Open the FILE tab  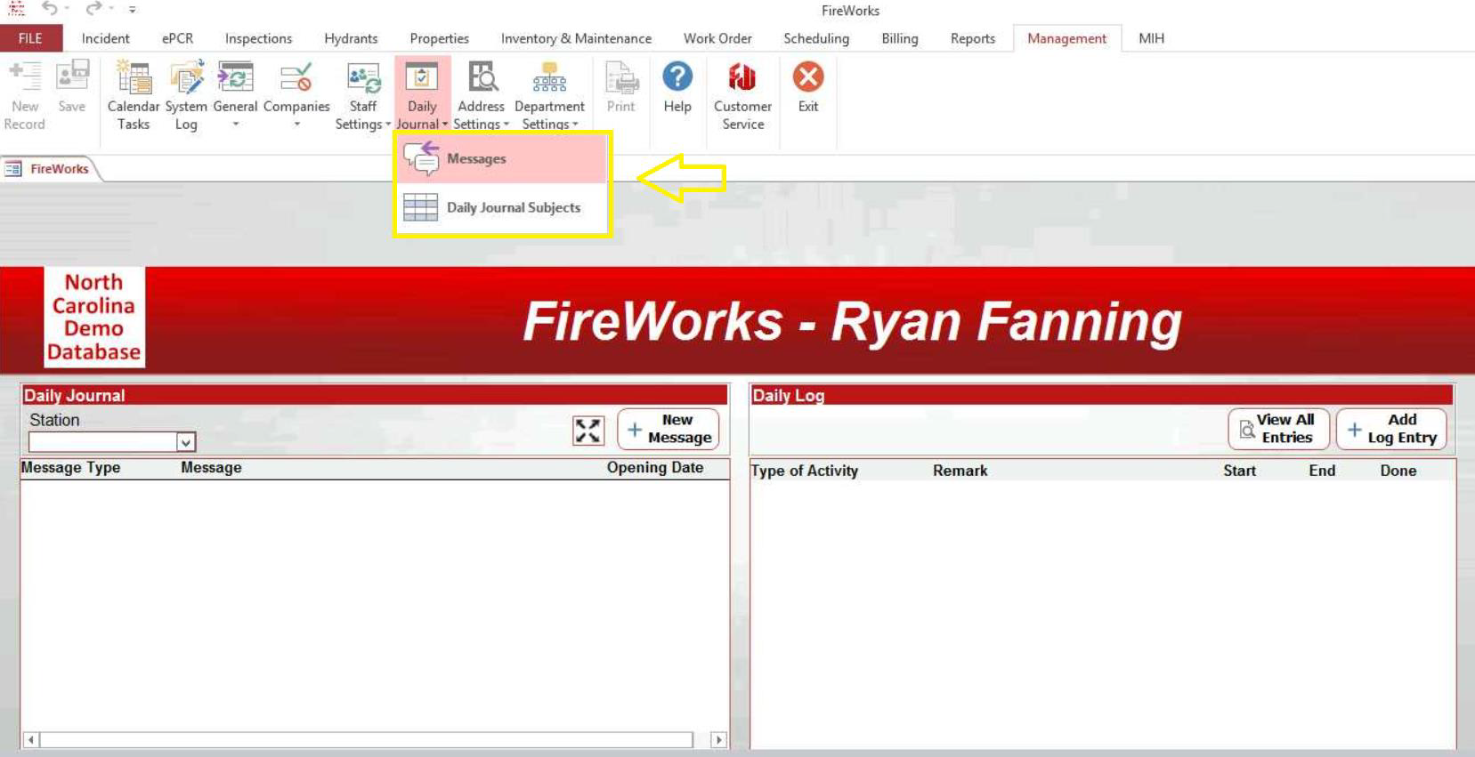click(x=30, y=38)
